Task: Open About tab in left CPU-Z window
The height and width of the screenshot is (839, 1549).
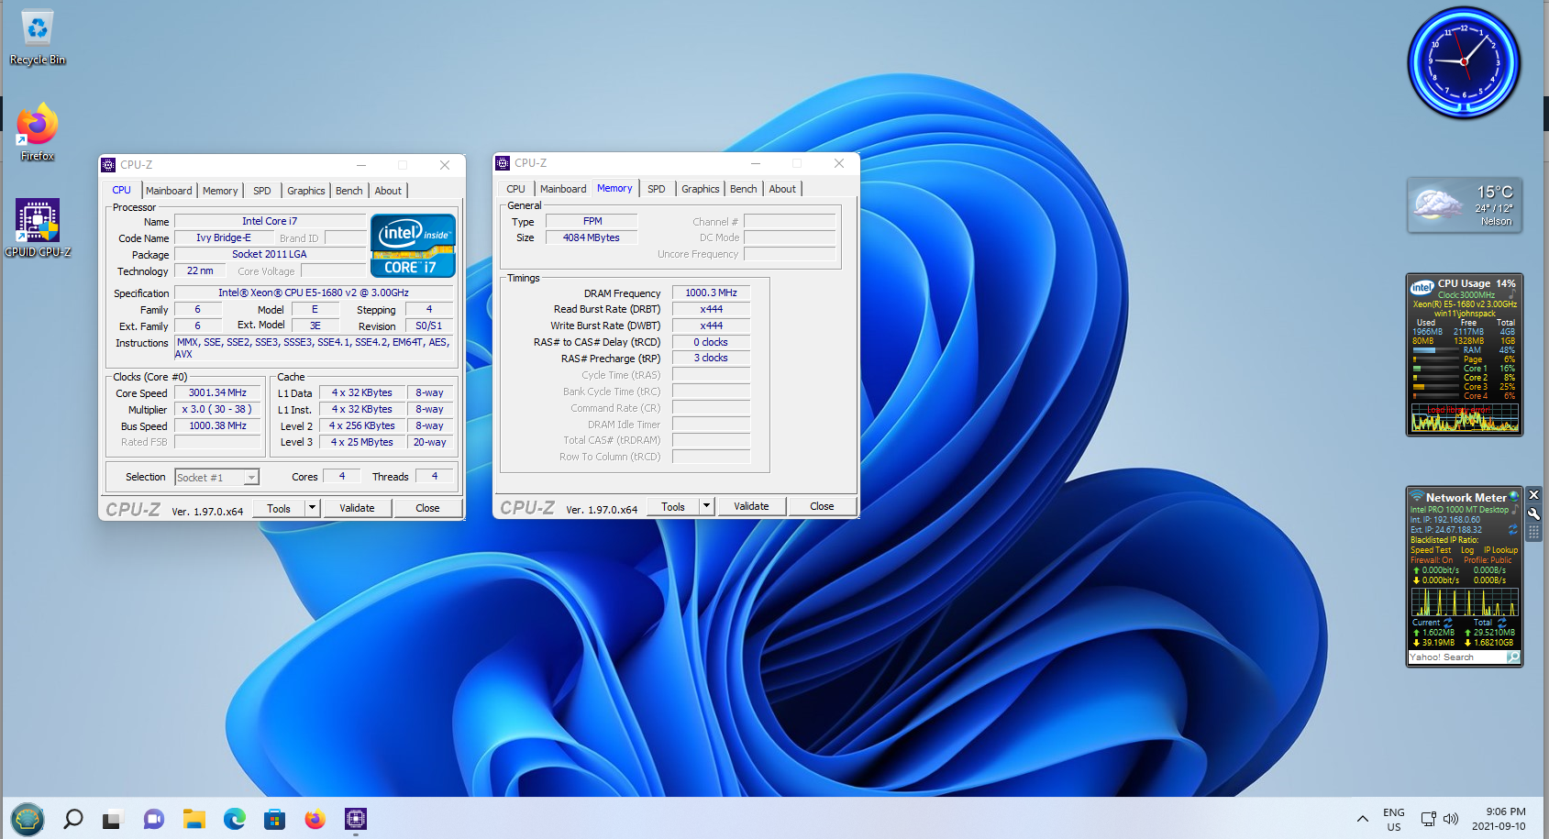Action: [x=388, y=191]
